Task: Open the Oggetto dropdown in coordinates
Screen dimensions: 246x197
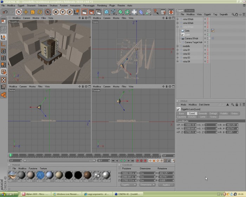Action: tap(128, 185)
